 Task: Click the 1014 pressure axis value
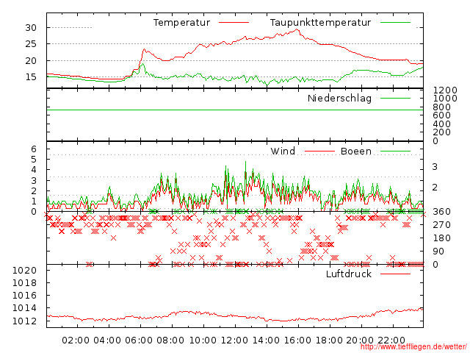coord(24,308)
